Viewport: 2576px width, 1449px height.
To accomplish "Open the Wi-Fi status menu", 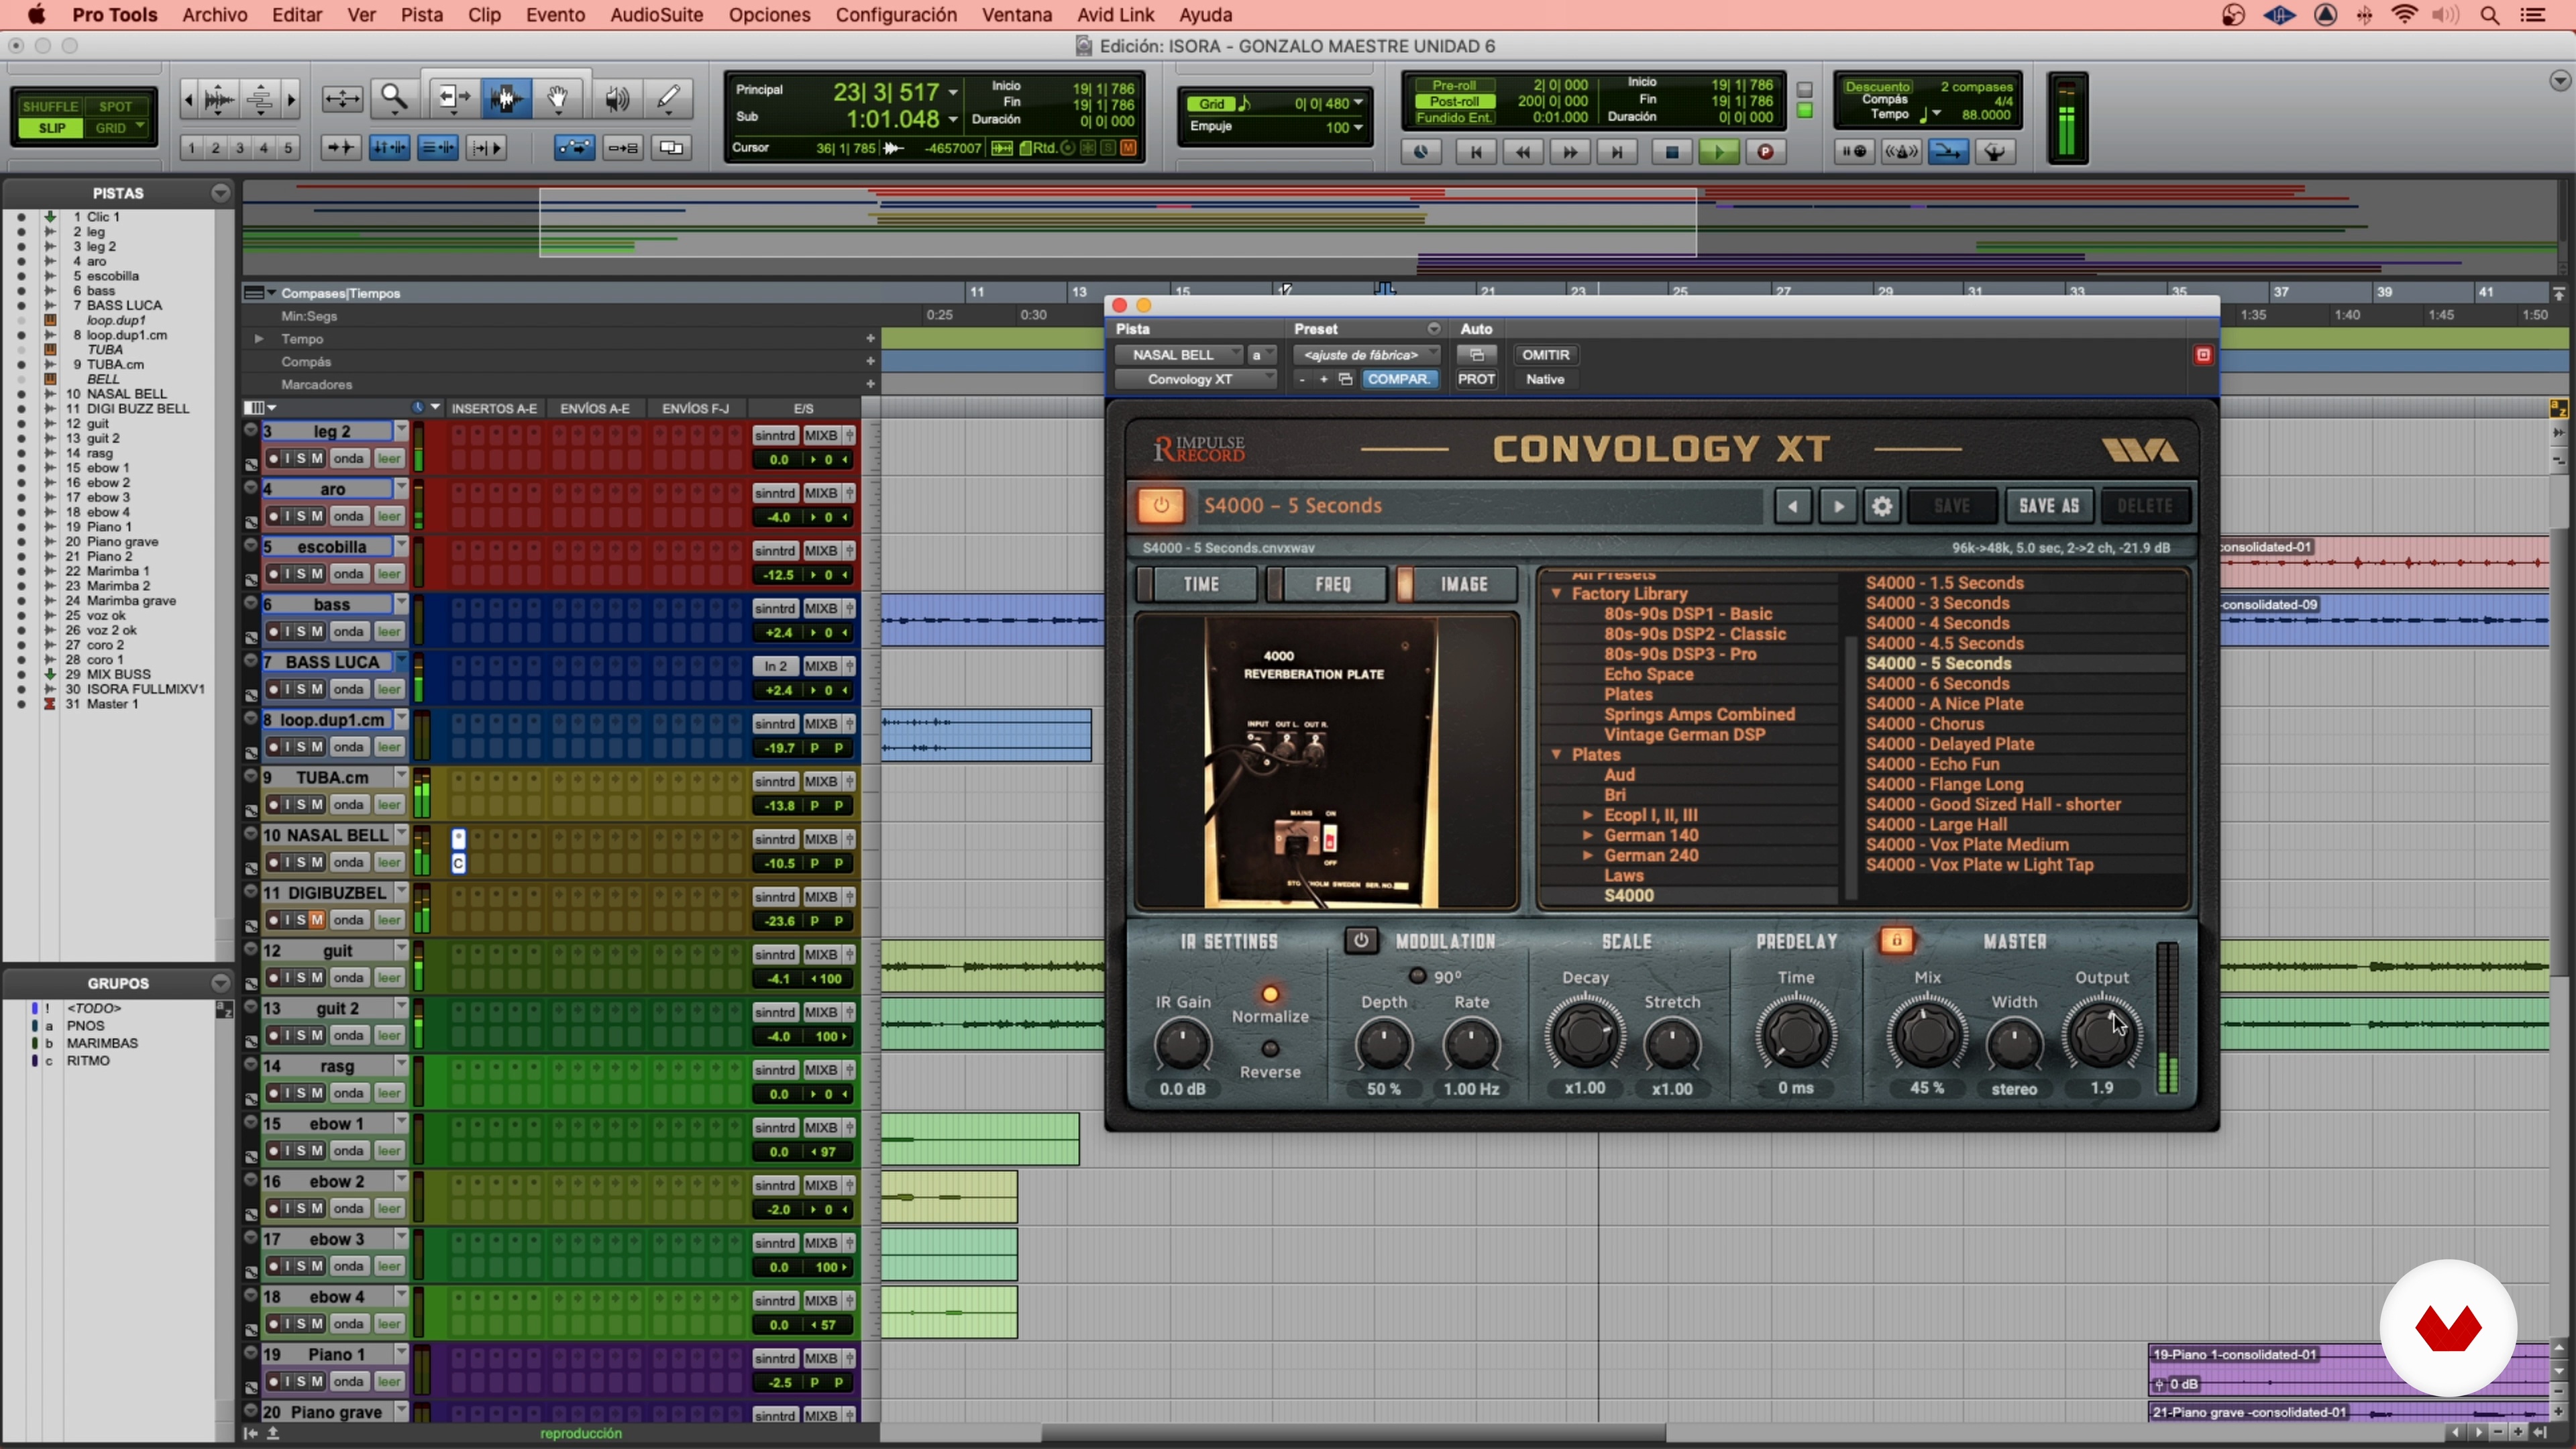I will [2405, 15].
